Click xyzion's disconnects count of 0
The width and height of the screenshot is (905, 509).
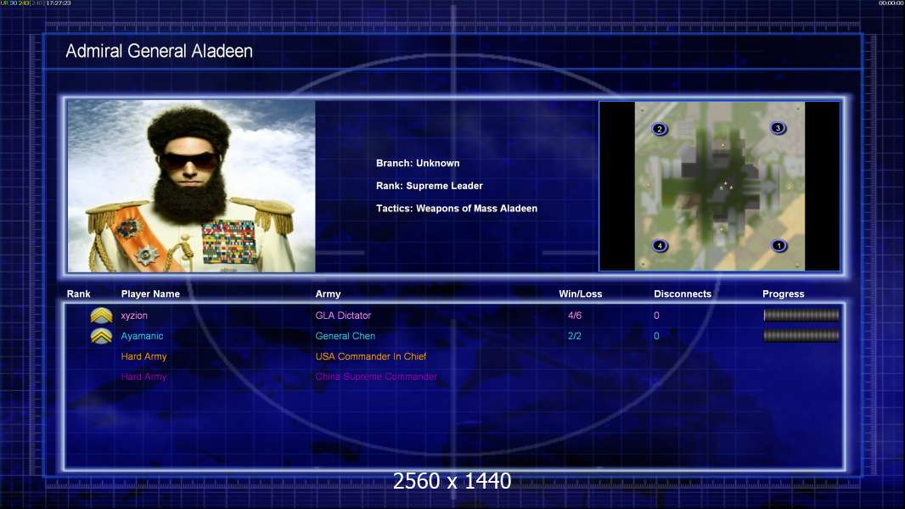click(656, 316)
